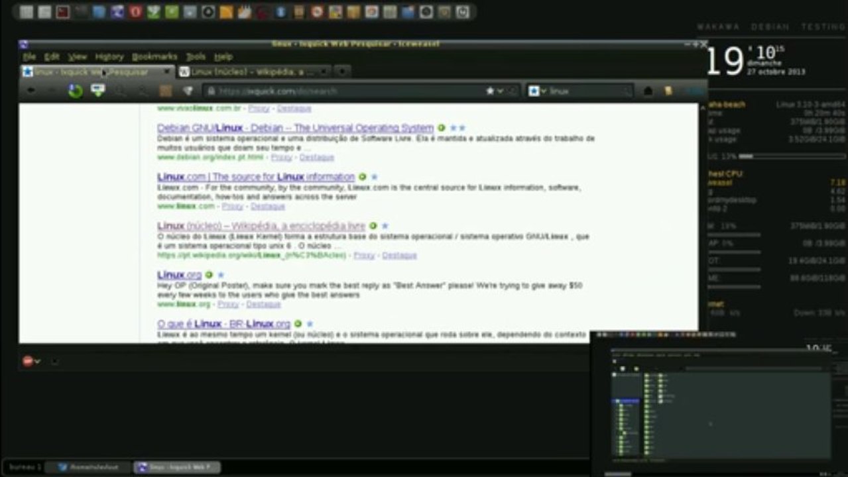
Task: Select bureau 1 workspace in bottom panel
Action: click(x=25, y=467)
